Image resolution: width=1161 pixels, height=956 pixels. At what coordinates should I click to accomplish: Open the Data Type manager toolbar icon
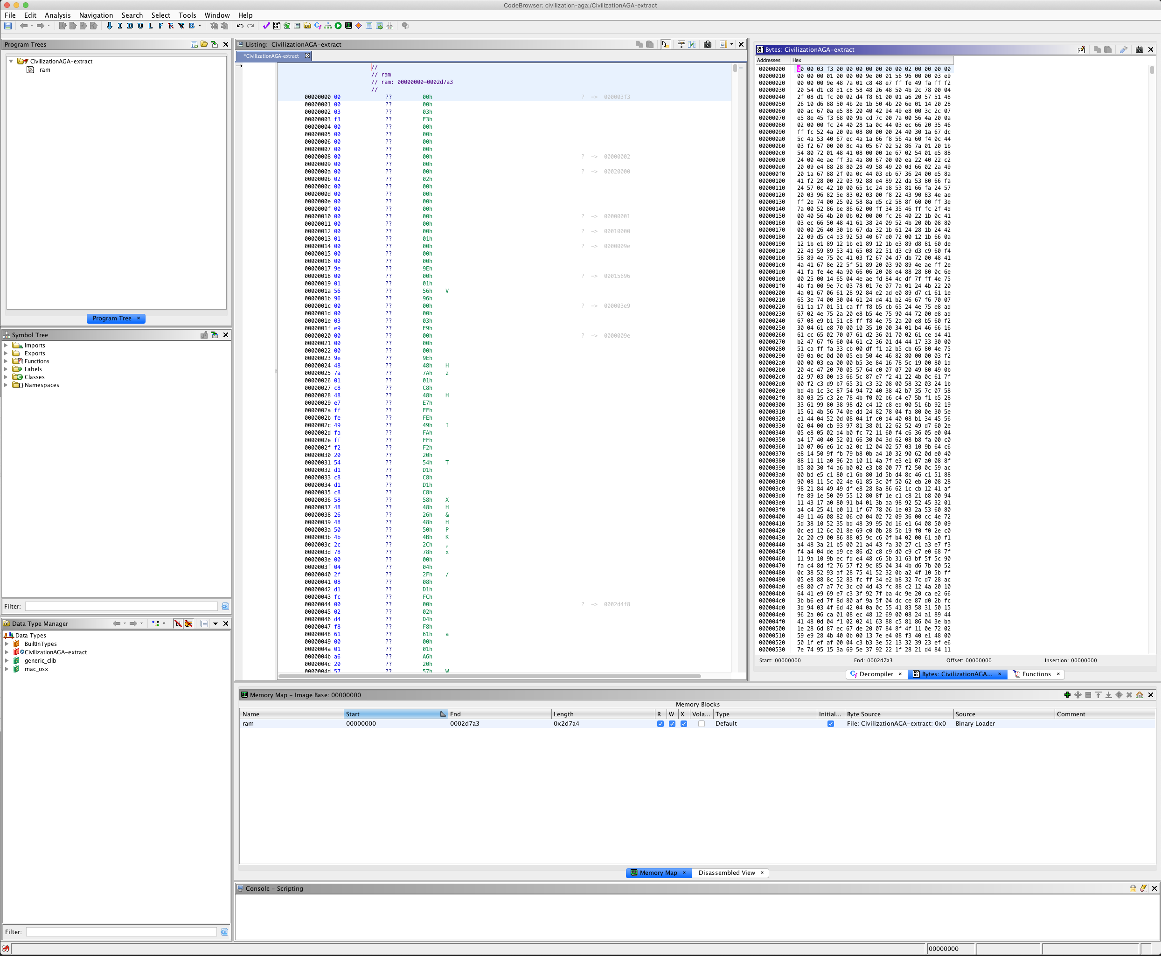[307, 26]
